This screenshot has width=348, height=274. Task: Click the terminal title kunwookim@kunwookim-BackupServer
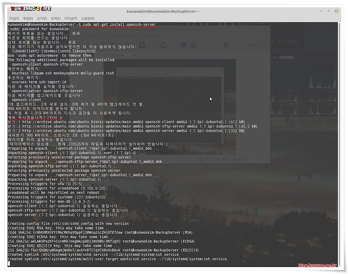point(163,11)
